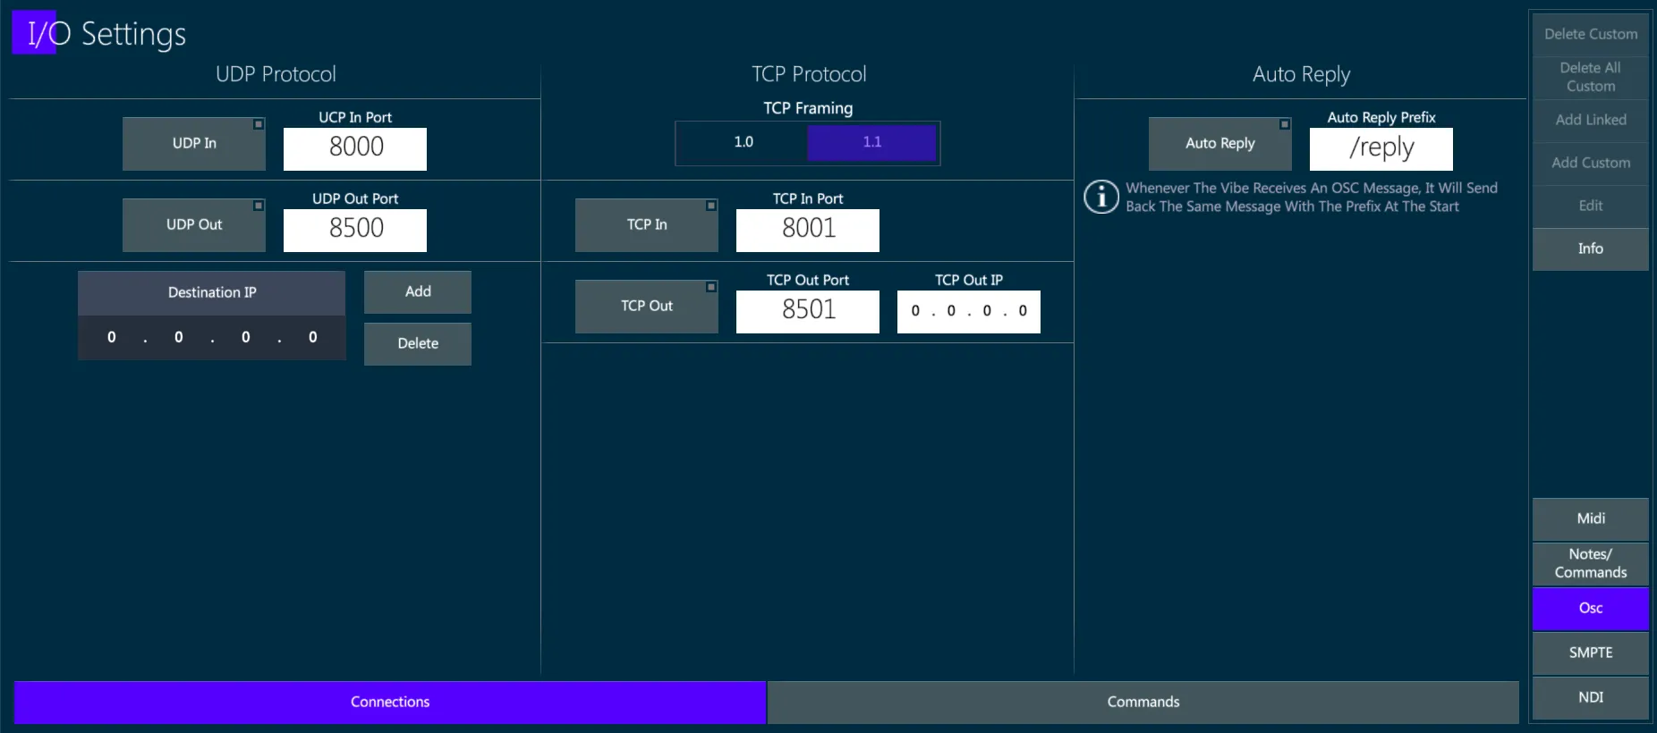Select the Osc page button
This screenshot has width=1657, height=733.
(1591, 608)
